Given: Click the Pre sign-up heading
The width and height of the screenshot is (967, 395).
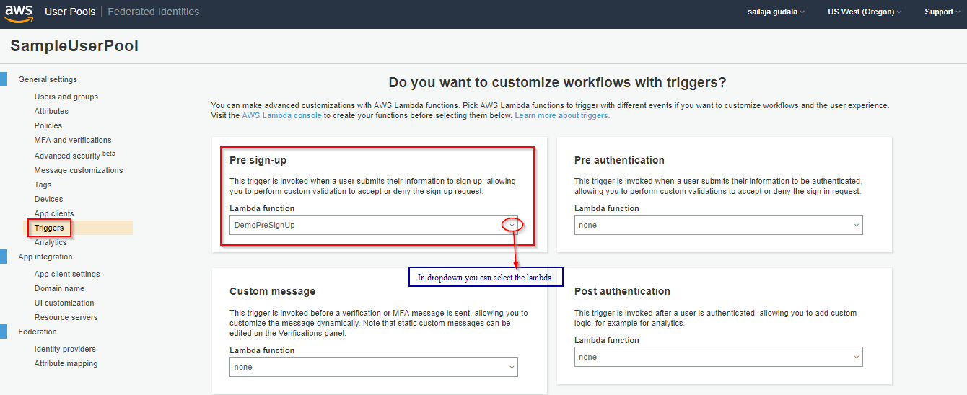Looking at the screenshot, I should (x=258, y=160).
